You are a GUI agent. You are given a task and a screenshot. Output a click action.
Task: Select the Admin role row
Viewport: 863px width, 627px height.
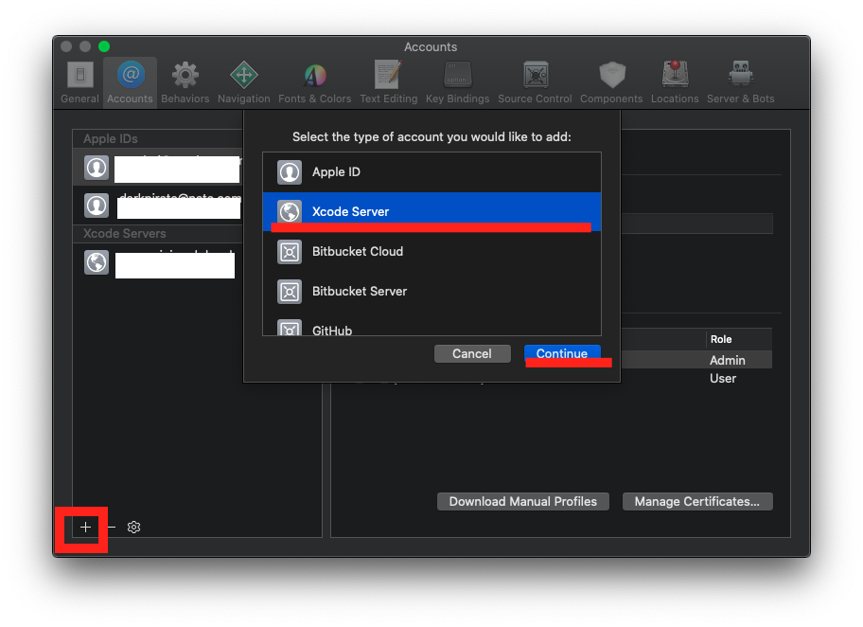(x=696, y=360)
